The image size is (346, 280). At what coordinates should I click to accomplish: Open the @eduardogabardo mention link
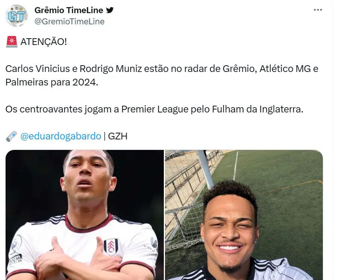pyautogui.click(x=61, y=136)
